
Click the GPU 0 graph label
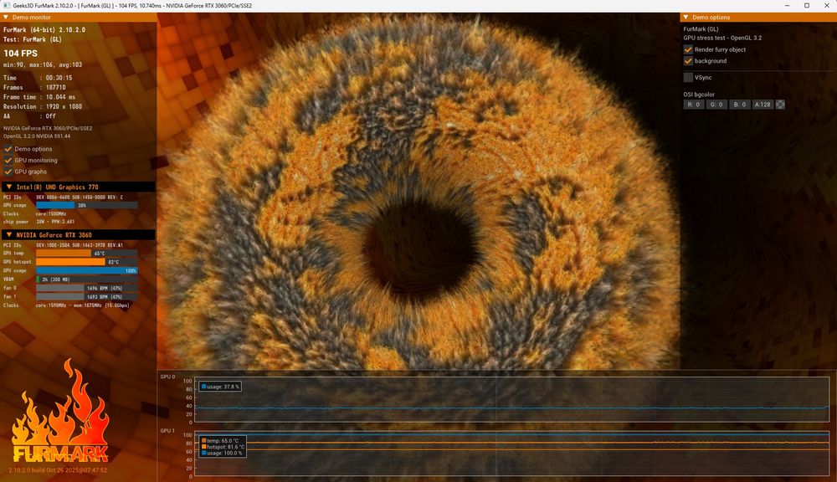click(167, 377)
